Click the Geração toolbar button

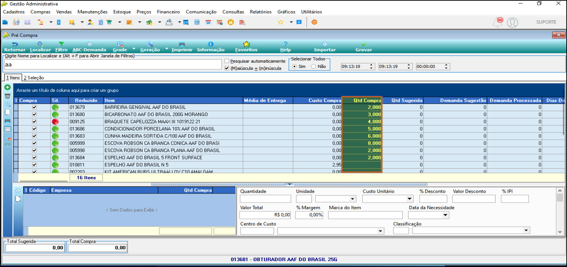(150, 47)
